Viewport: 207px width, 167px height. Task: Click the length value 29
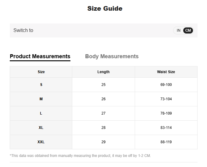tap(103, 142)
